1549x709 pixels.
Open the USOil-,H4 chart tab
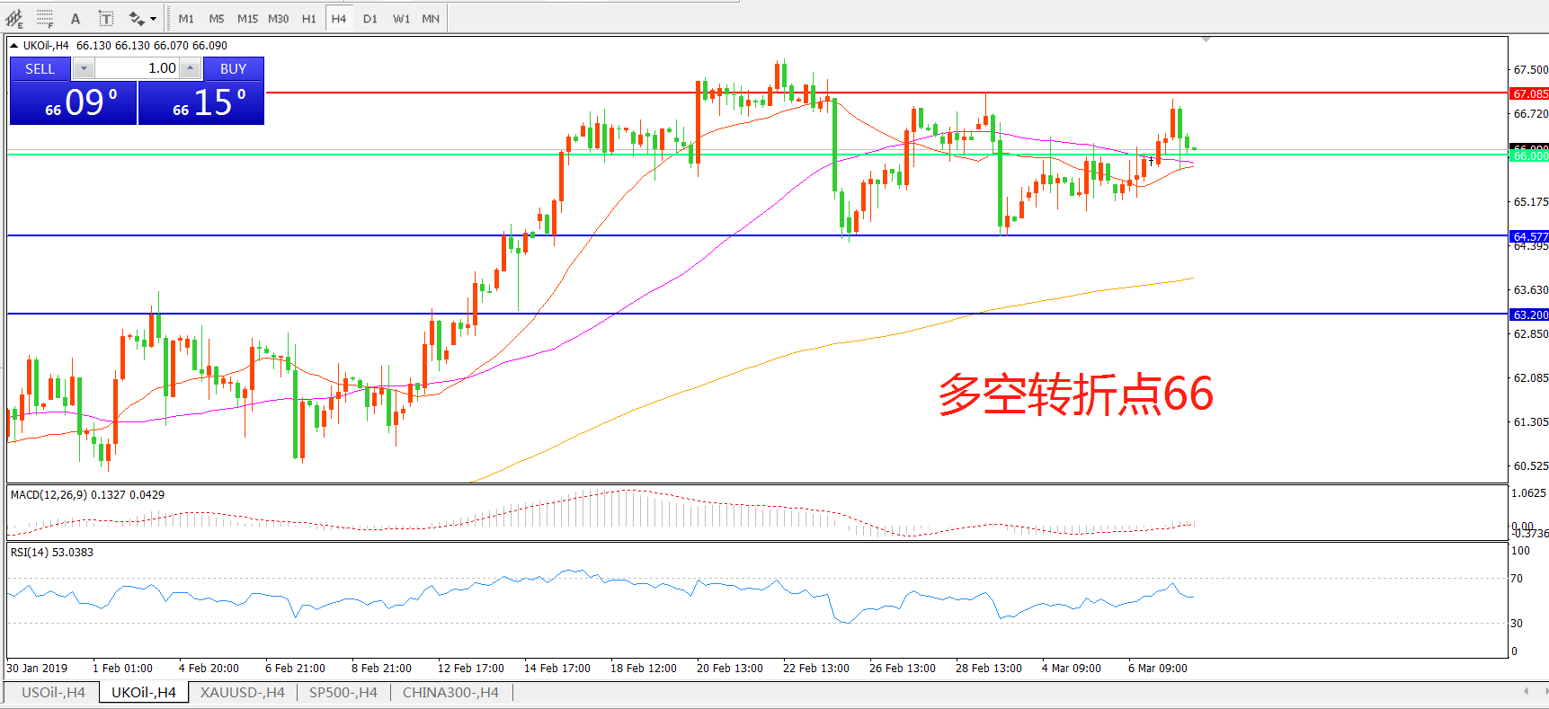(53, 692)
